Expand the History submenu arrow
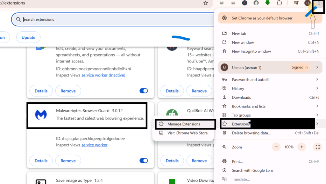This screenshot has height=184, width=326. click(317, 88)
